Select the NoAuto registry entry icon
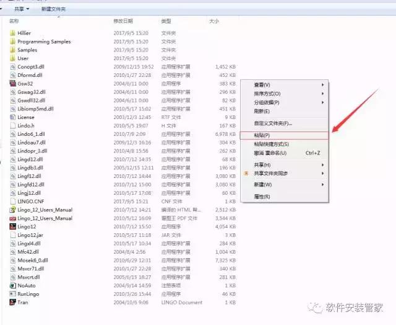The height and width of the screenshot is (325, 396). pyautogui.click(x=12, y=285)
